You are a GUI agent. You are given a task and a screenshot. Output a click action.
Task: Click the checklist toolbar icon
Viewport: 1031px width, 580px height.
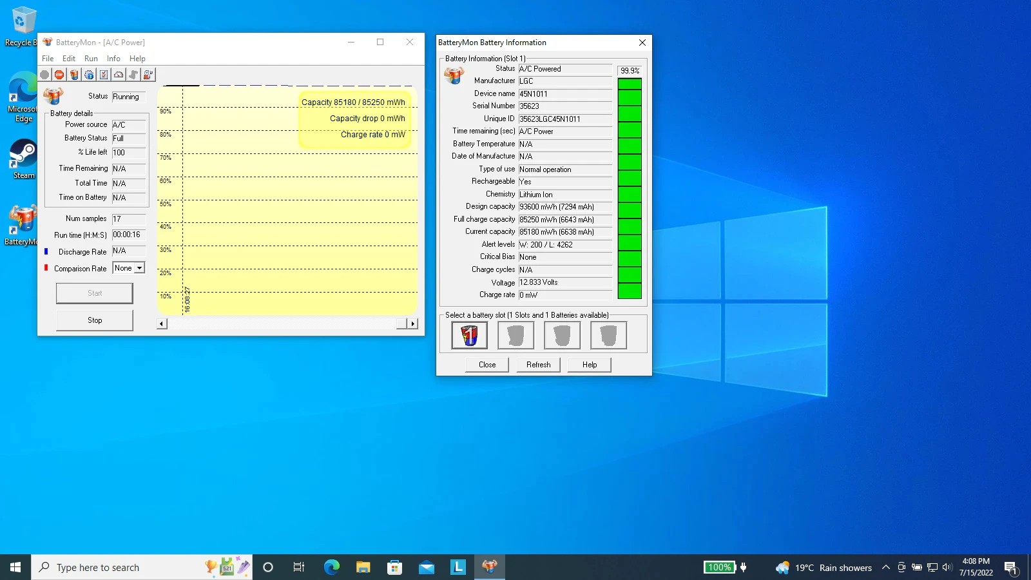coord(104,75)
